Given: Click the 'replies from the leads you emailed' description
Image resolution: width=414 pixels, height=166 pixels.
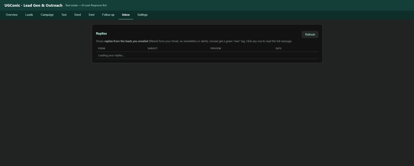Looking at the screenshot, I should coord(126,41).
